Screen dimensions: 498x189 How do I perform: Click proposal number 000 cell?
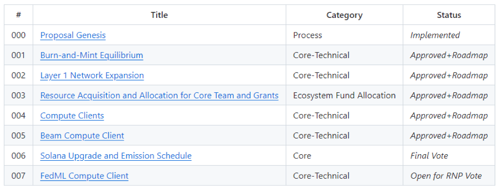[x=18, y=35]
